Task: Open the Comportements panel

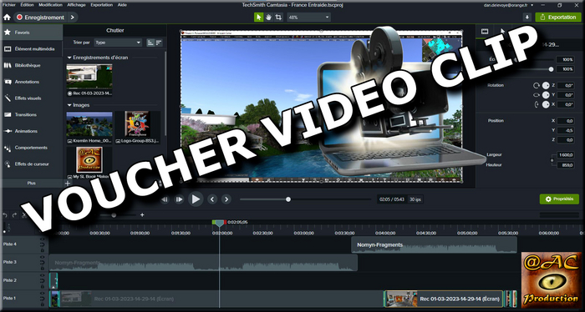Action: pyautogui.click(x=32, y=148)
